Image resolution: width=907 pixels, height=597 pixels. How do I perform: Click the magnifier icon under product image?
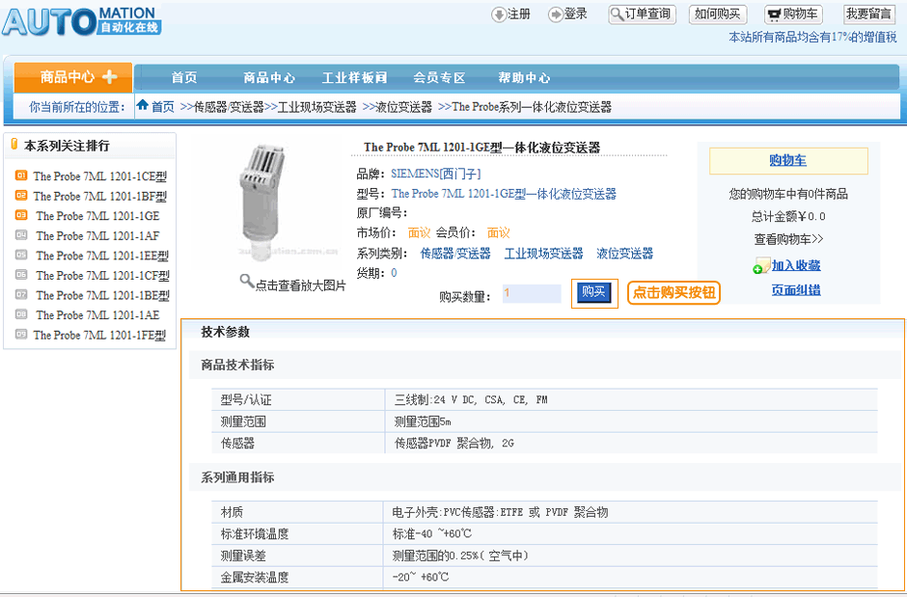pyautogui.click(x=247, y=282)
